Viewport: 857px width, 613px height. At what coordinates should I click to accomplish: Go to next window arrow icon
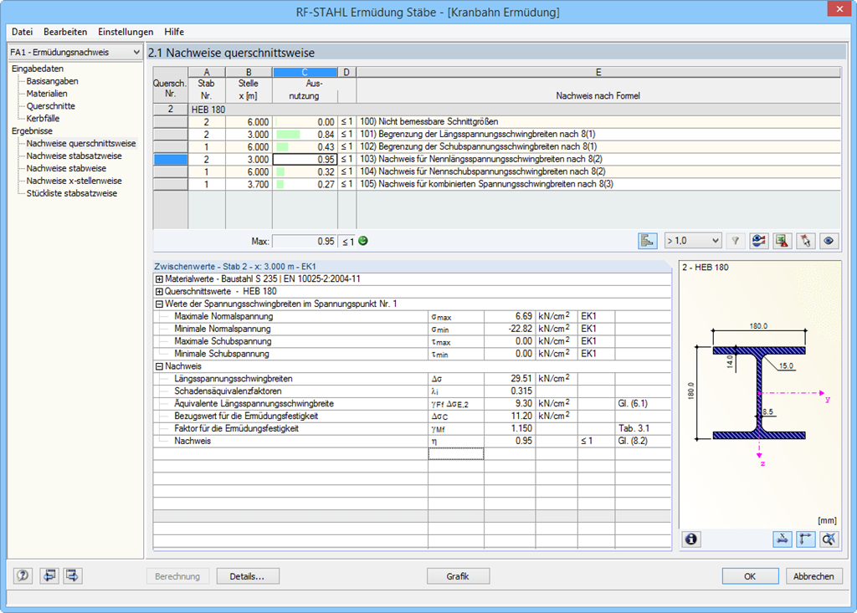73,576
